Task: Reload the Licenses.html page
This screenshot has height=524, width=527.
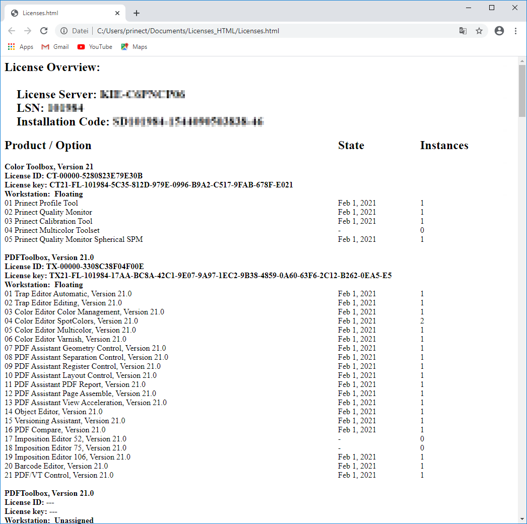Action: (x=44, y=31)
